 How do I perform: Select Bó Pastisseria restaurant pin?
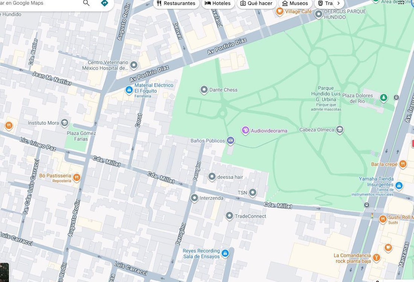tap(76, 178)
